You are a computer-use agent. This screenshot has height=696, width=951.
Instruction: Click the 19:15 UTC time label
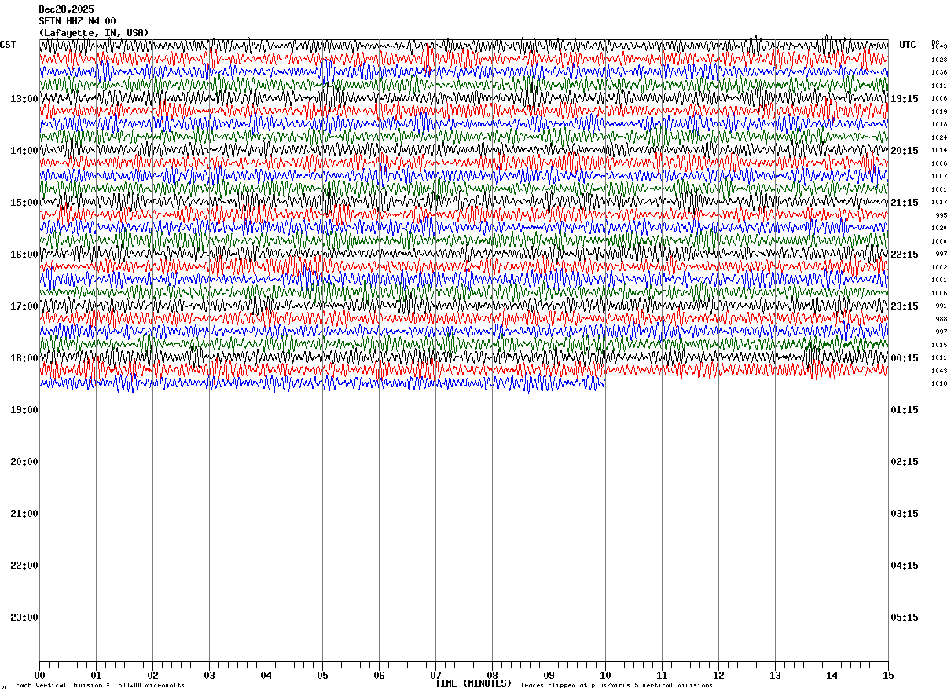[905, 99]
